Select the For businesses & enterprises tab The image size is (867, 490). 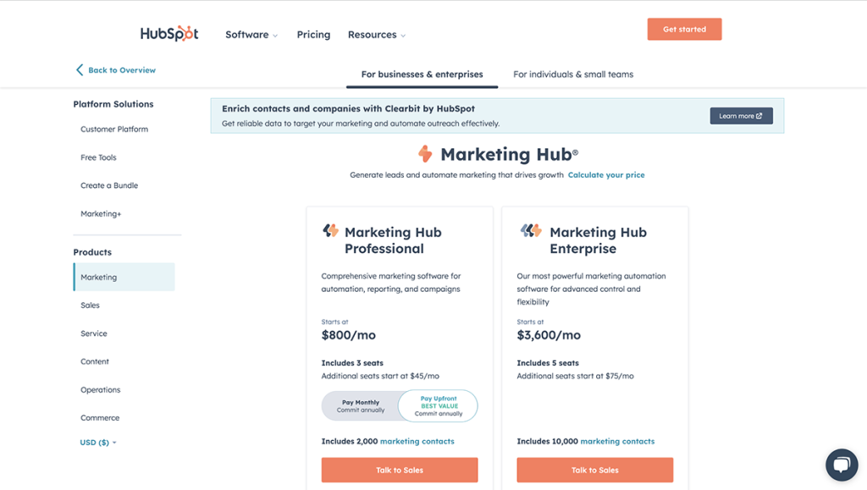[422, 74]
